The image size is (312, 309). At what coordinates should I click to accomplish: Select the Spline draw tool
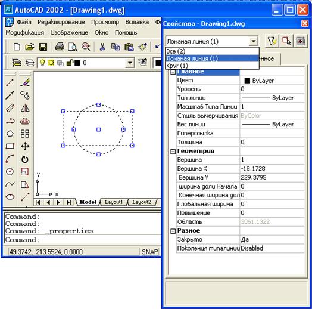[x=10, y=184]
